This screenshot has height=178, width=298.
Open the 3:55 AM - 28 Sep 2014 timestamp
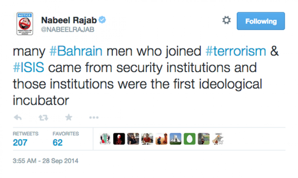[x=45, y=161]
